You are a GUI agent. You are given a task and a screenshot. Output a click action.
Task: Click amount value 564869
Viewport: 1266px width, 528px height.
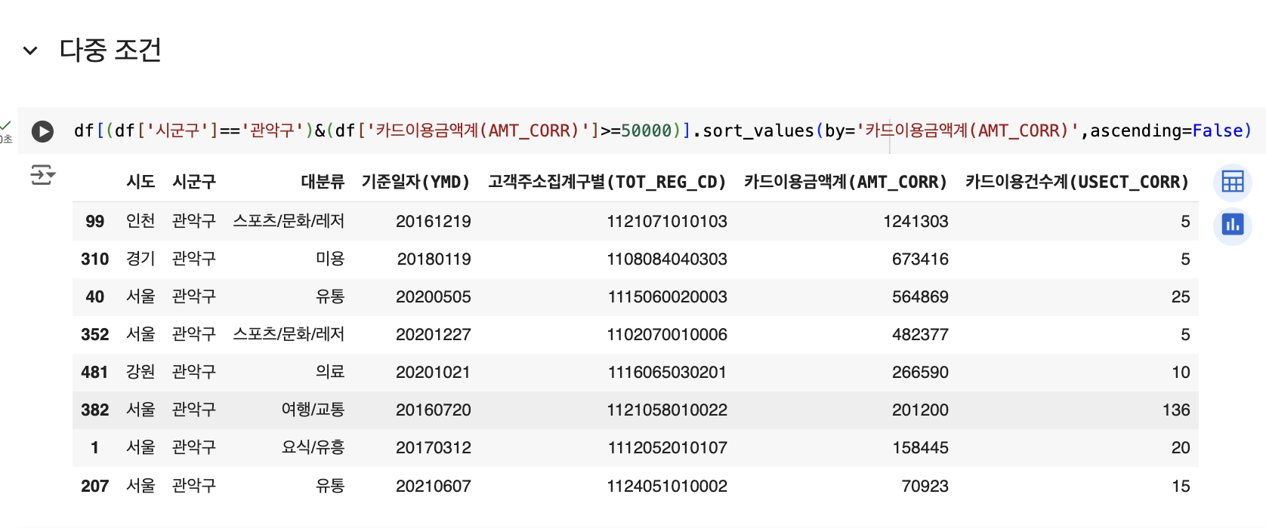point(920,296)
